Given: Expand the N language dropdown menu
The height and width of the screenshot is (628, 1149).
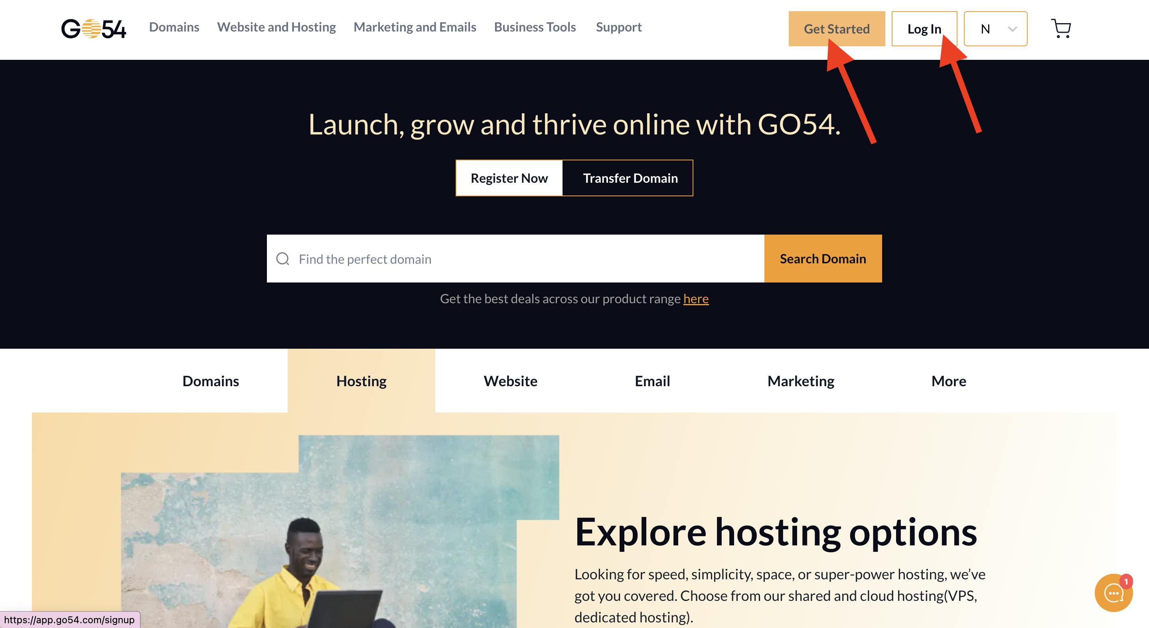Looking at the screenshot, I should (996, 29).
